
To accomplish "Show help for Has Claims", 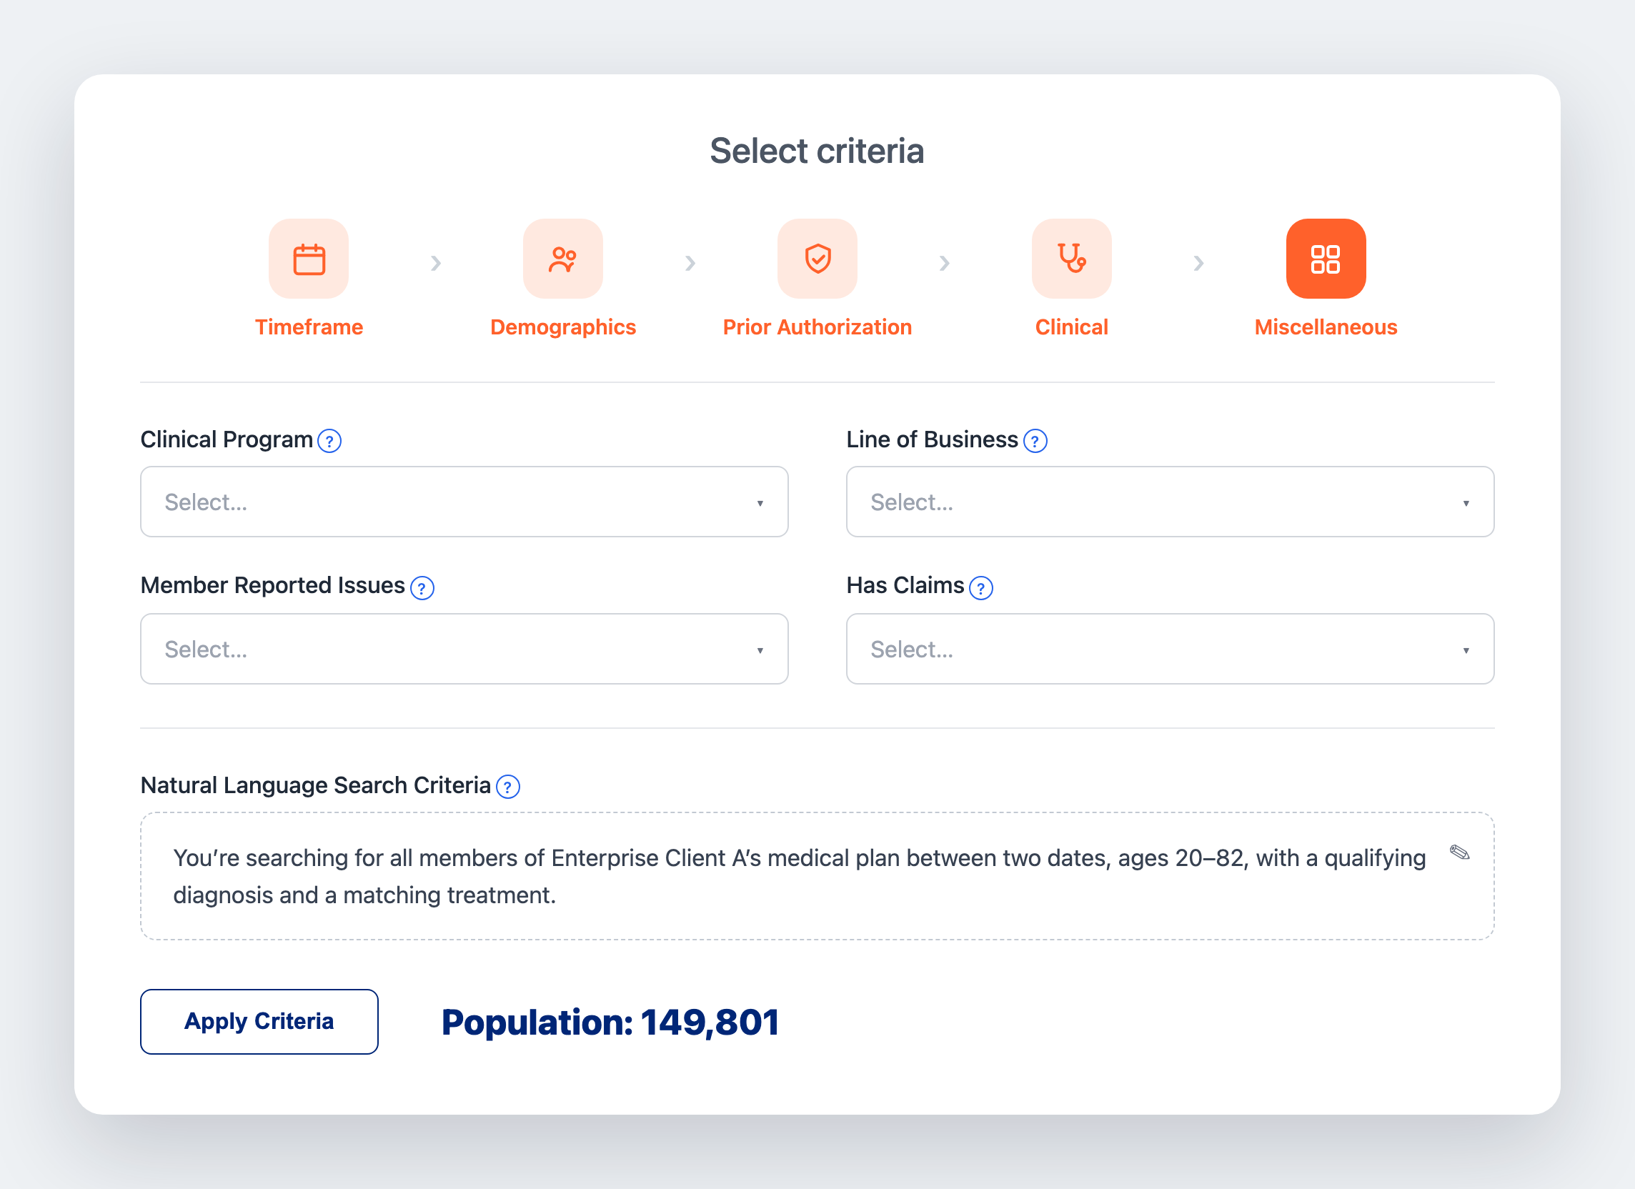I will [981, 587].
